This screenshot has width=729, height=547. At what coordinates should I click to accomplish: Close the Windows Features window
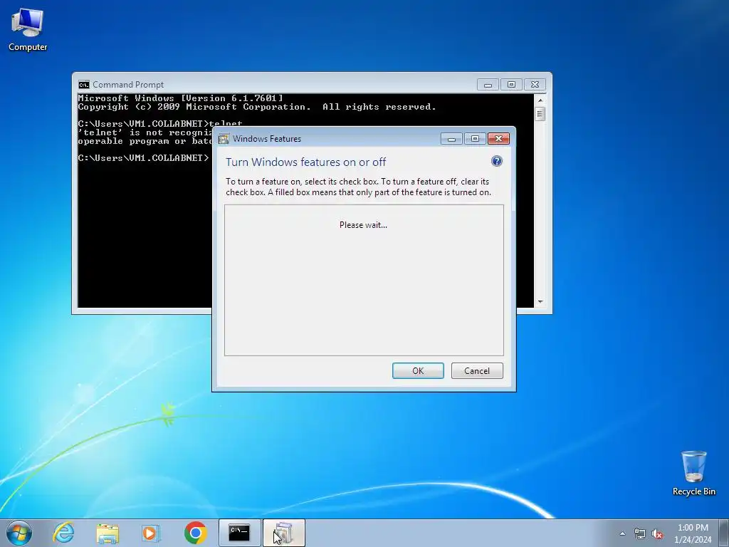pos(498,138)
